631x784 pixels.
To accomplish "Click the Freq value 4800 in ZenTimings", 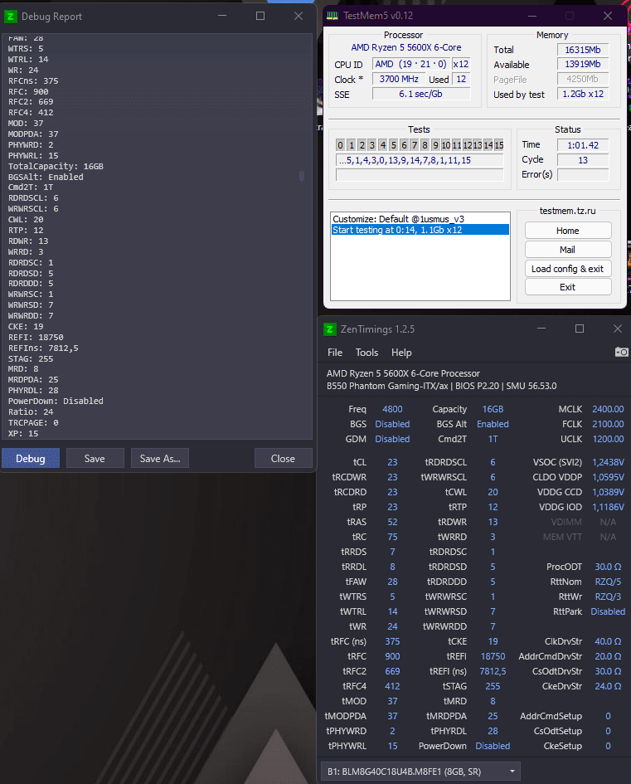I will (x=392, y=409).
